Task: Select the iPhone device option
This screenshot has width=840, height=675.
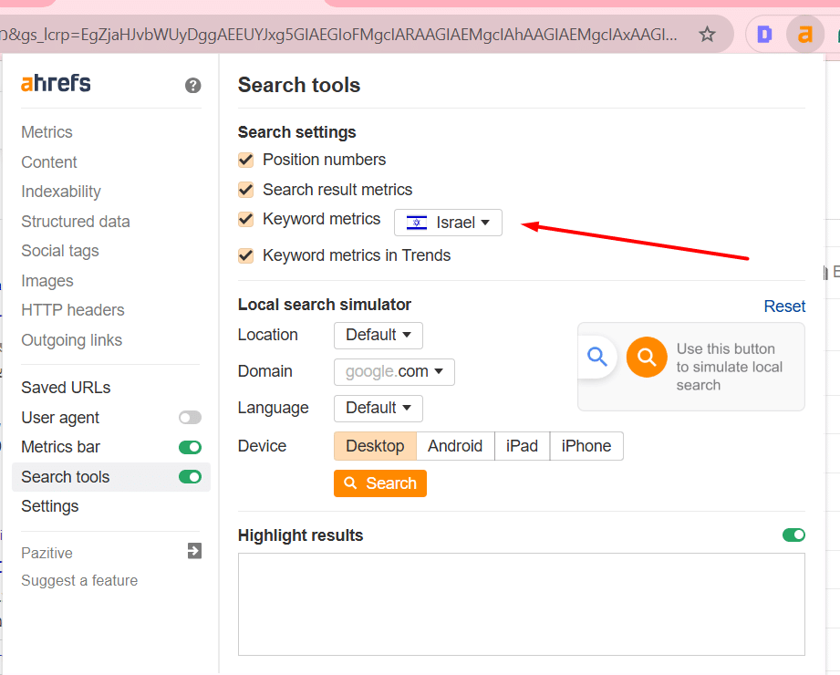Action: click(586, 446)
